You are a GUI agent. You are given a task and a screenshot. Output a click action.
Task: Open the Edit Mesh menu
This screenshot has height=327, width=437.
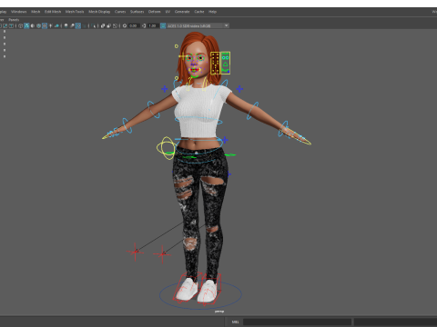[x=53, y=12]
